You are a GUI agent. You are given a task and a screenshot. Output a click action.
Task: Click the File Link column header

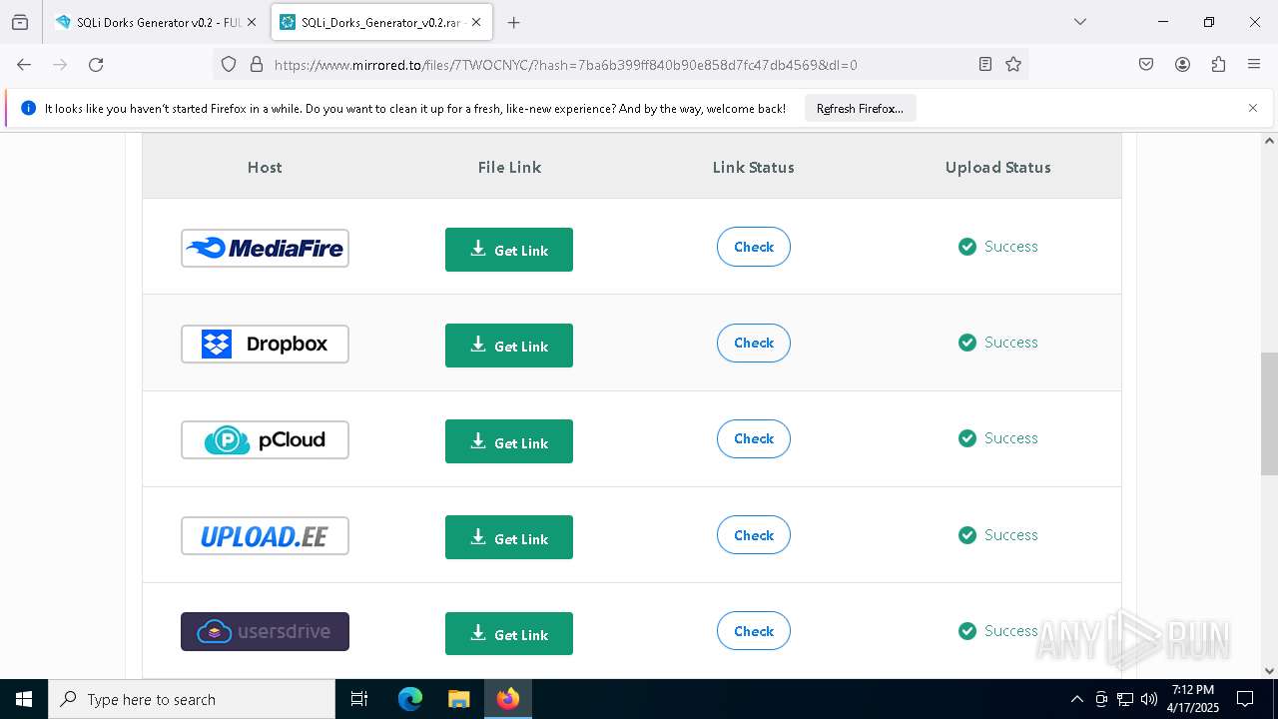(x=509, y=167)
